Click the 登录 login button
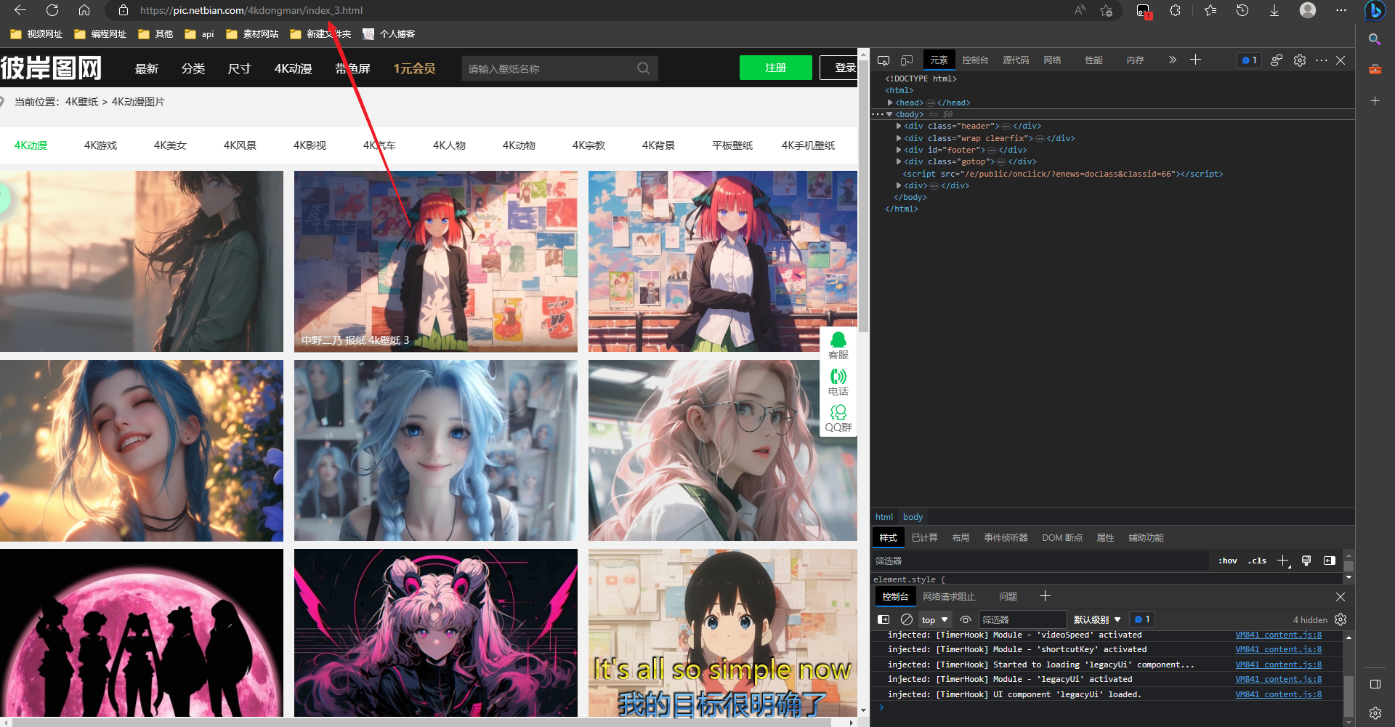 (x=839, y=68)
